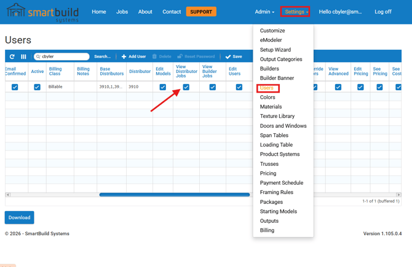The height and width of the screenshot is (267, 412).
Task: Open Starting Models settings
Action: pyautogui.click(x=279, y=211)
